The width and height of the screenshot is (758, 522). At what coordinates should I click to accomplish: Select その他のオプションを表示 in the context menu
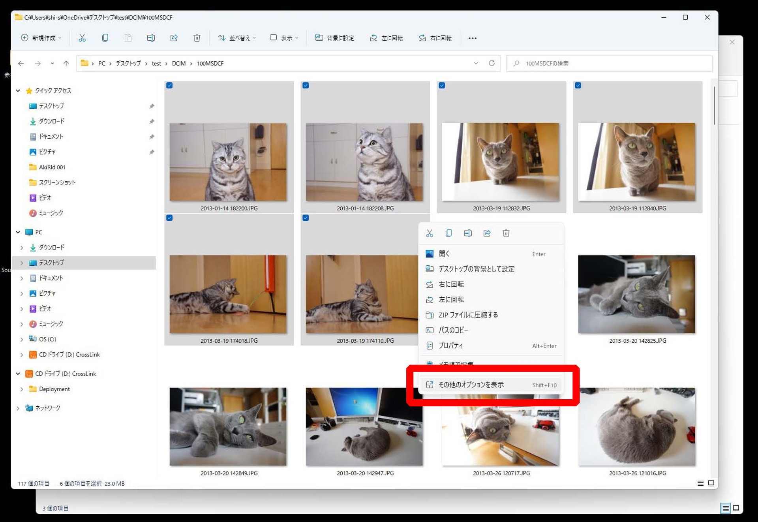(x=471, y=385)
